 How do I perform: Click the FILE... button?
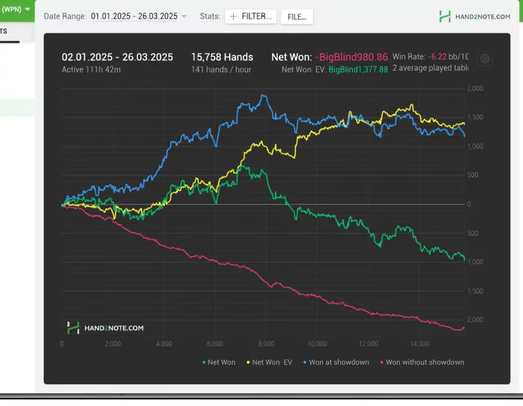297,16
